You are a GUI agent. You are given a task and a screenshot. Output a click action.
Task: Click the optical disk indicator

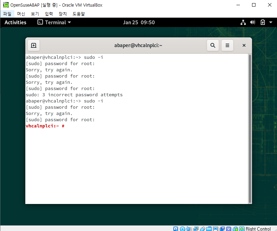(182, 229)
